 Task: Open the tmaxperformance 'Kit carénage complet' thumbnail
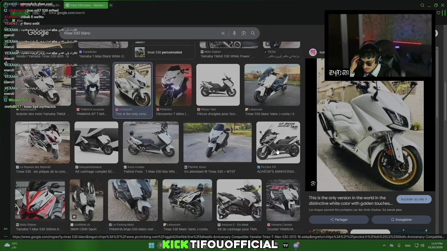click(96, 142)
